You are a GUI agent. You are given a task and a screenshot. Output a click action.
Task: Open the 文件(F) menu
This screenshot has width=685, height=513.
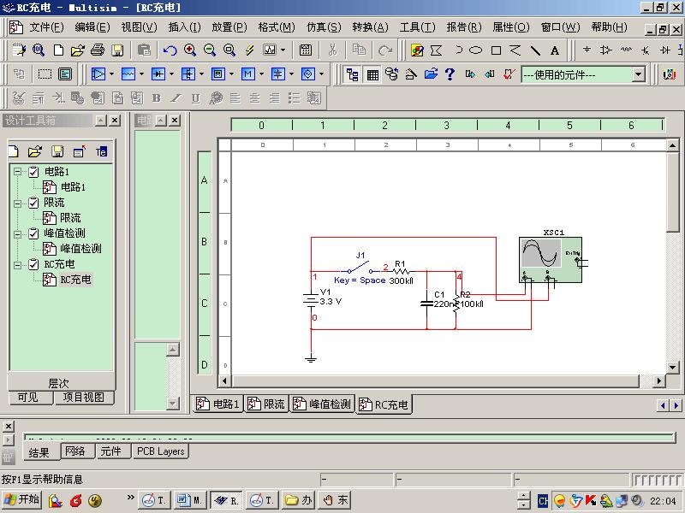point(46,27)
